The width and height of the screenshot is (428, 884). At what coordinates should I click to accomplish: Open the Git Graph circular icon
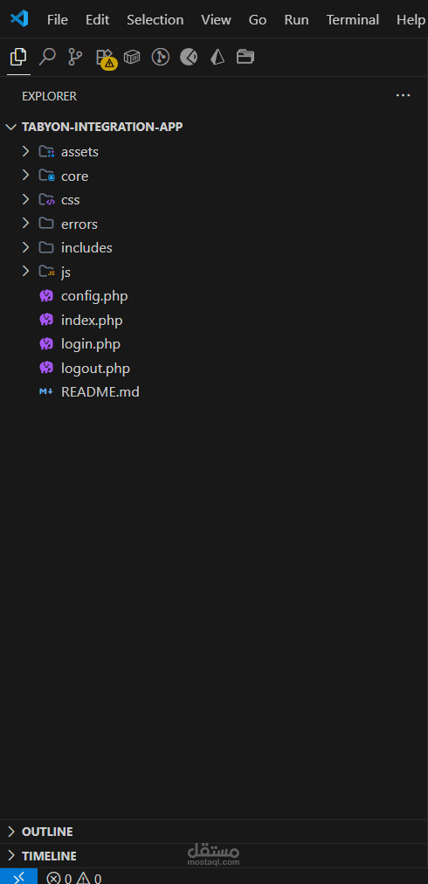(161, 57)
